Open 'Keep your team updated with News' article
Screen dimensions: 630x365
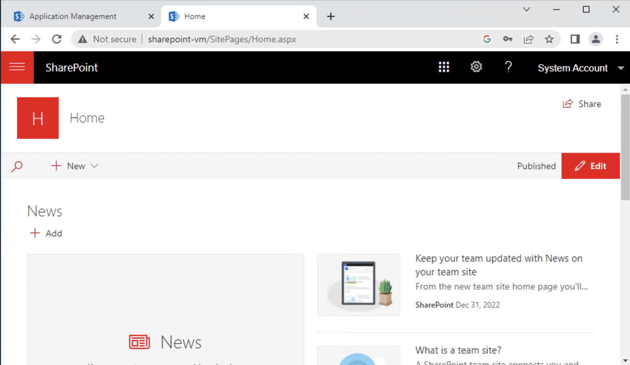click(x=499, y=265)
